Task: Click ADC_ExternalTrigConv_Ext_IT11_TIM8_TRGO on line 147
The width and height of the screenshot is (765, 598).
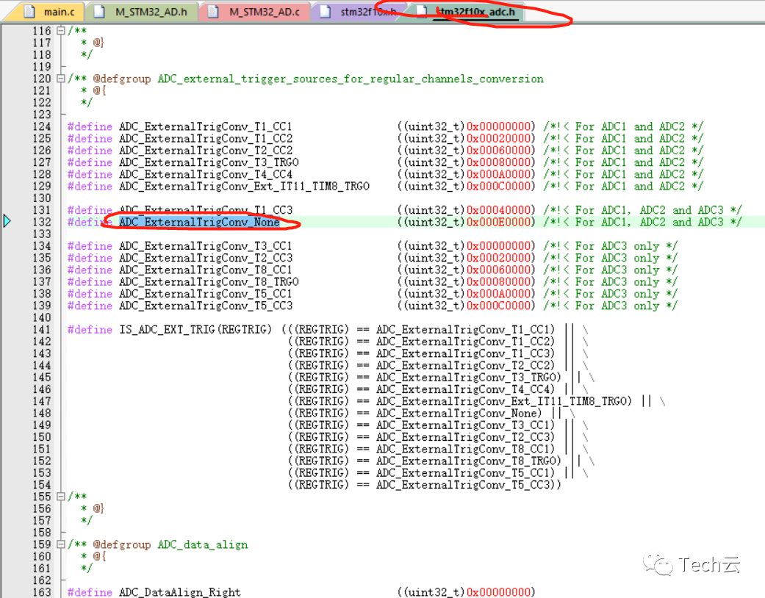Action: 501,401
